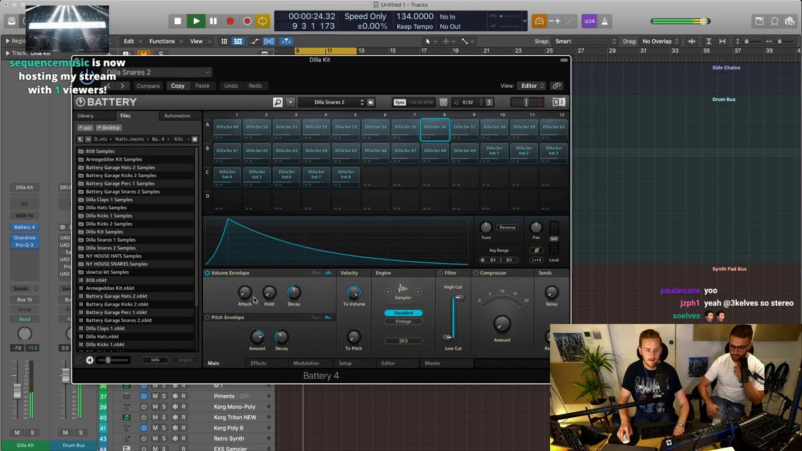Select the Vintage engine mode
Image resolution: width=802 pixels, height=451 pixels.
(403, 321)
